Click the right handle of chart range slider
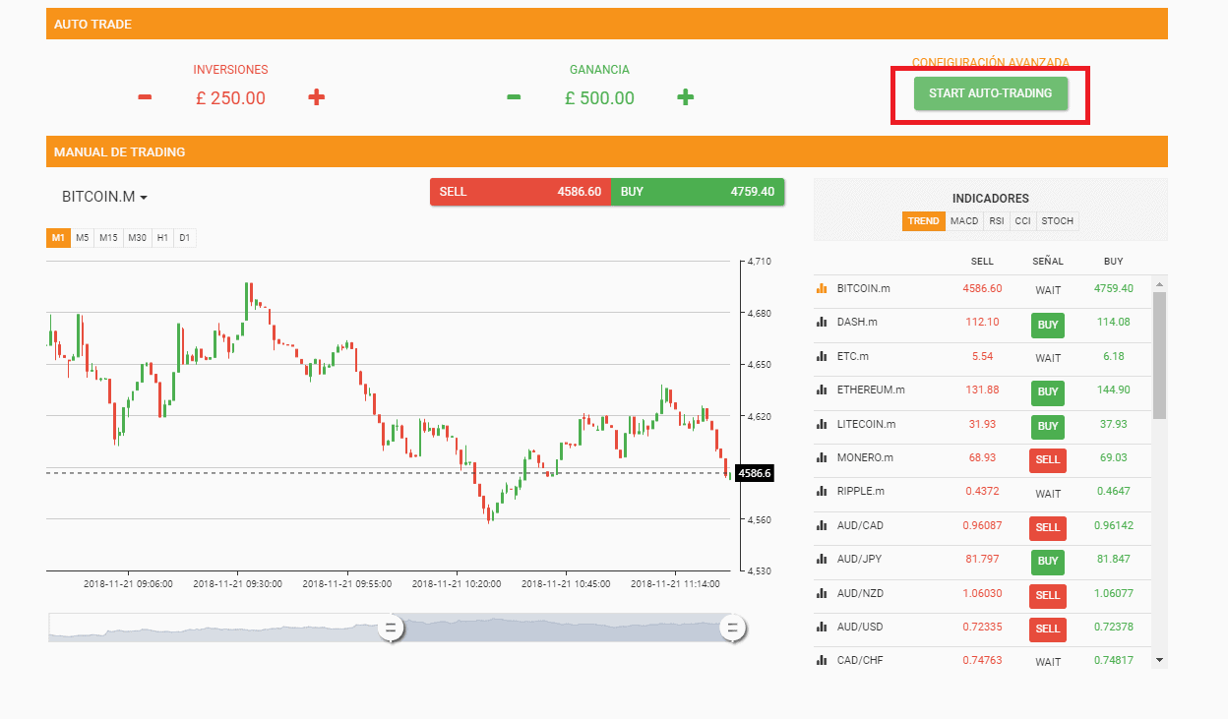The image size is (1228, 719). point(732,628)
